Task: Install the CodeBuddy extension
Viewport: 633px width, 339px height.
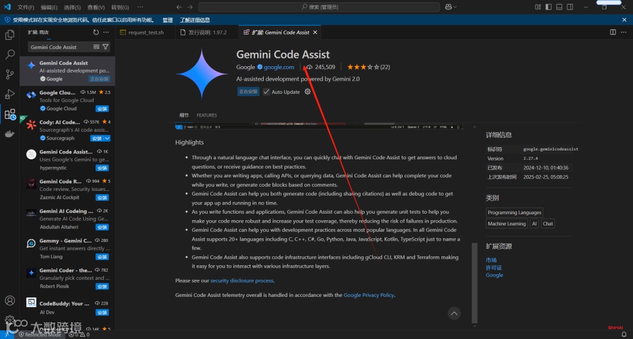Action: coord(102,313)
